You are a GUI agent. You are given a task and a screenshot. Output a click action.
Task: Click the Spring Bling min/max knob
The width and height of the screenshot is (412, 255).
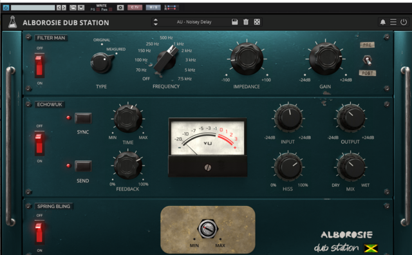click(x=207, y=229)
